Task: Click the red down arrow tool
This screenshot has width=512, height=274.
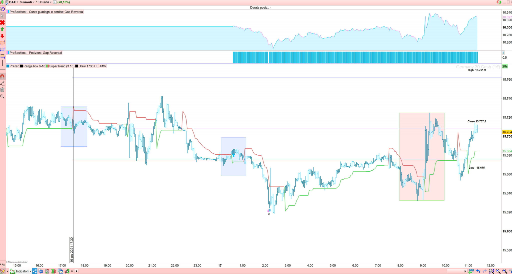Action: pos(2,36)
